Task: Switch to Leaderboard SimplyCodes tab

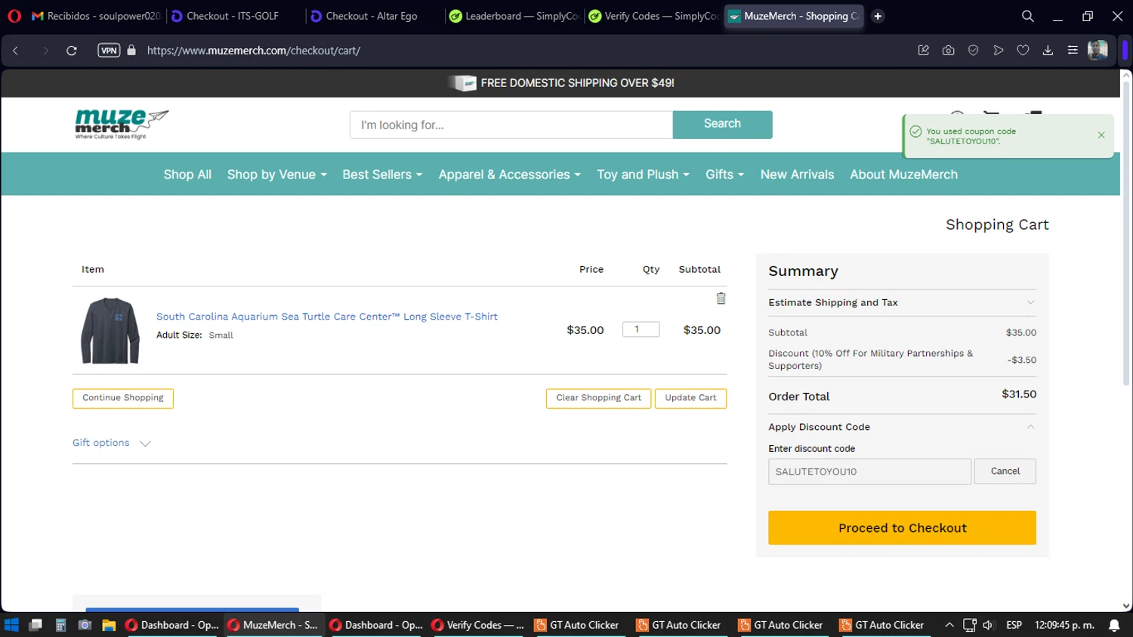Action: (x=514, y=16)
